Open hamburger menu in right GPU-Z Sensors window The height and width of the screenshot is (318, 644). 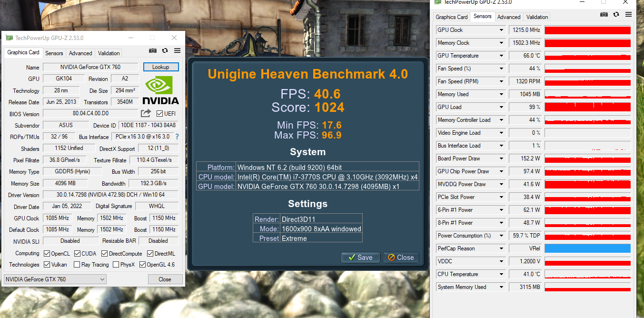628,15
